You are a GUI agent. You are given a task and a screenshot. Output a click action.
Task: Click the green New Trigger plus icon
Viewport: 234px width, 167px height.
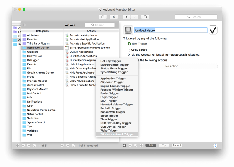(x=129, y=44)
